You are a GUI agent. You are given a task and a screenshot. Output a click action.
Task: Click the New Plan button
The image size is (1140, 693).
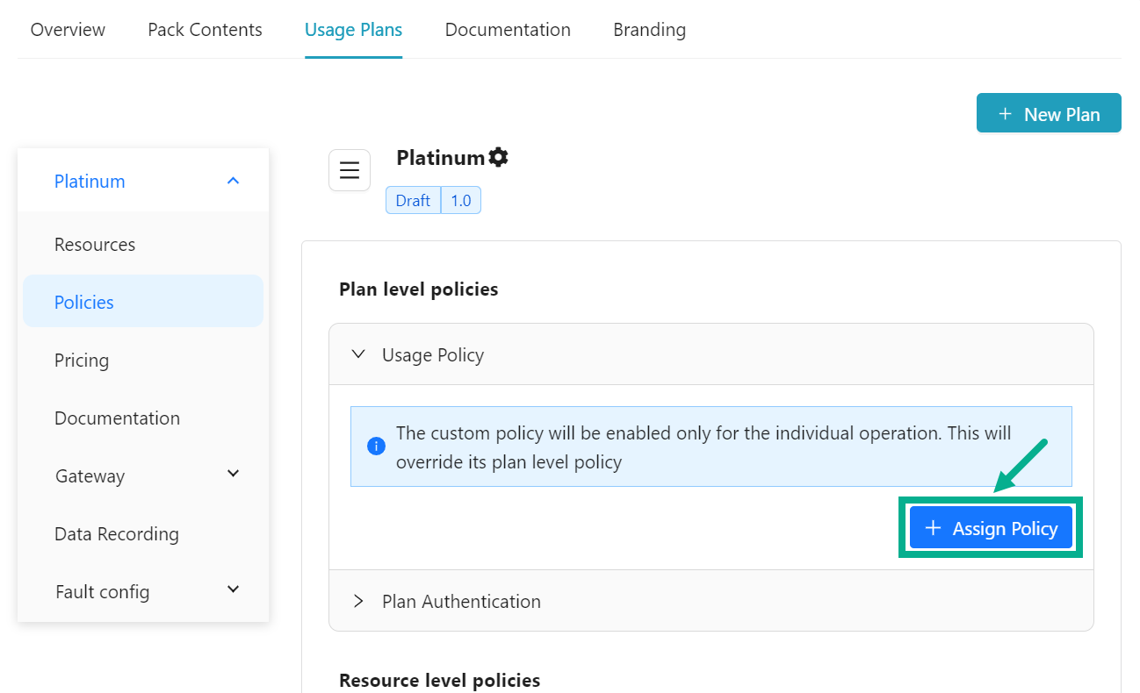[1049, 114]
